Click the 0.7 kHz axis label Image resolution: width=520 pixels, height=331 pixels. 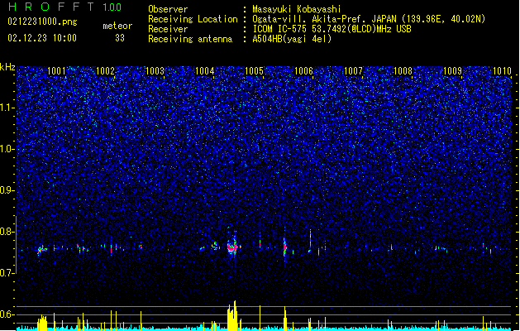pos(7,273)
